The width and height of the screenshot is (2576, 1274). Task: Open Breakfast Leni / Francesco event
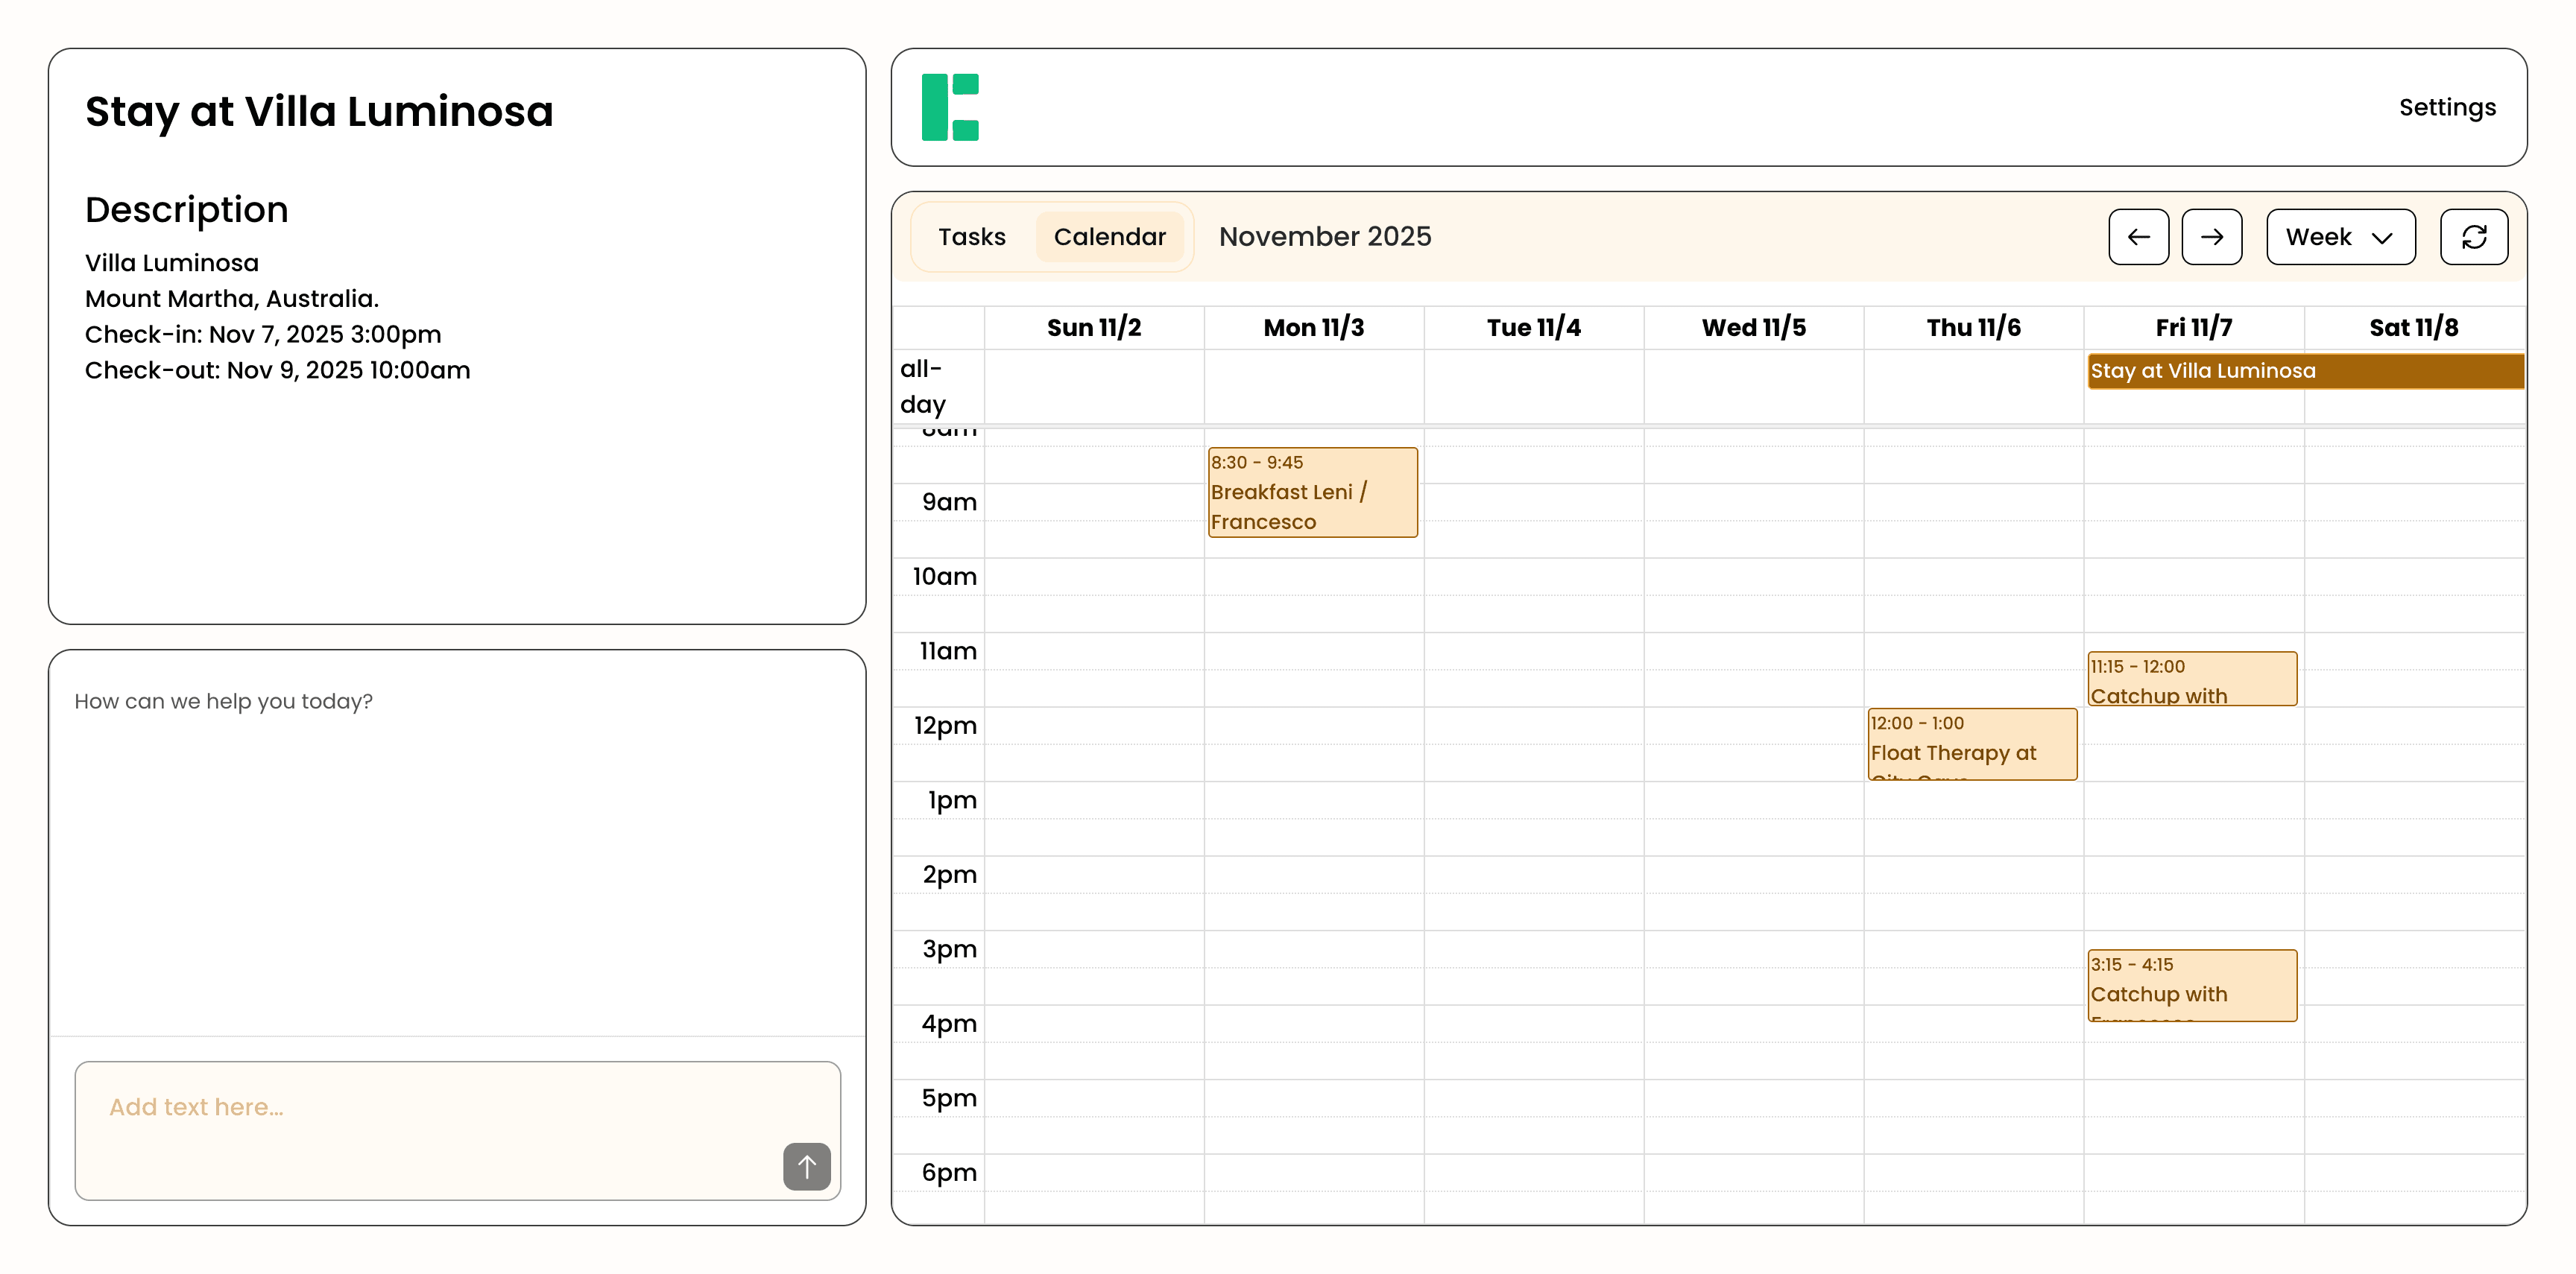pos(1312,492)
